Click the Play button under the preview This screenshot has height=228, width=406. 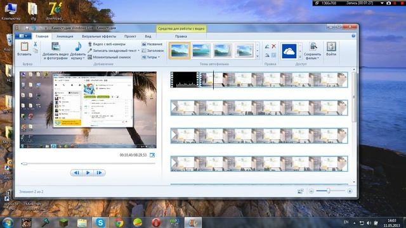[88, 173]
